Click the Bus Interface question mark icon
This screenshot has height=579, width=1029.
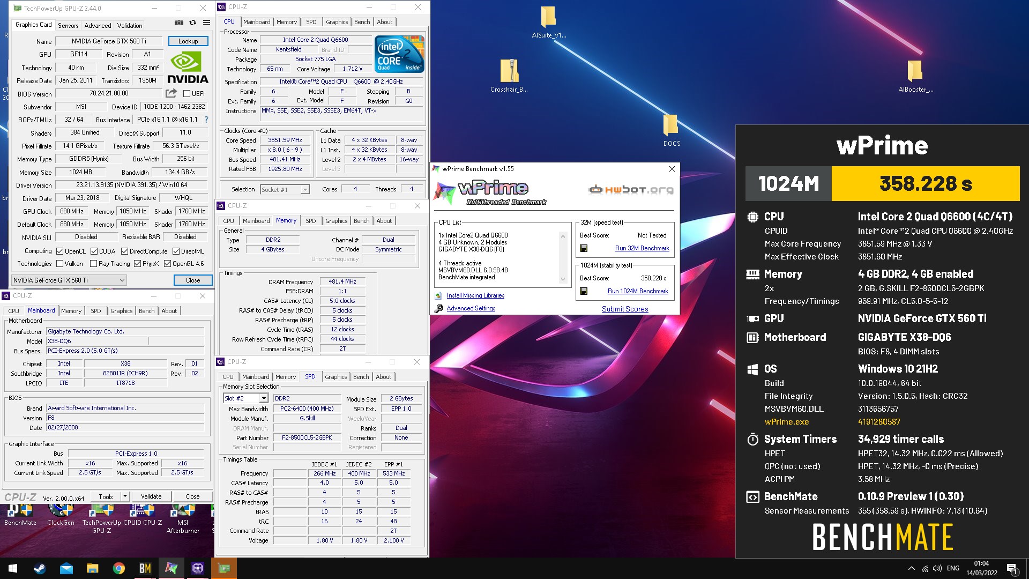pyautogui.click(x=206, y=120)
